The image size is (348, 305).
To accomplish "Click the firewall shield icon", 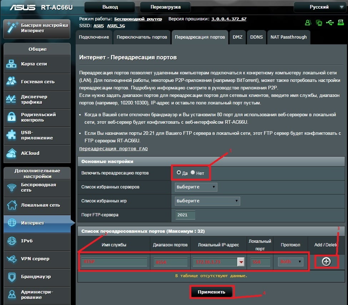I will click(x=12, y=277).
